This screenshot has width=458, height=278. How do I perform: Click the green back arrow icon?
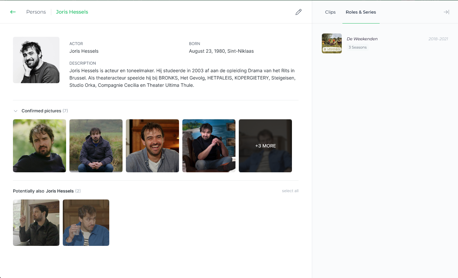coord(13,12)
